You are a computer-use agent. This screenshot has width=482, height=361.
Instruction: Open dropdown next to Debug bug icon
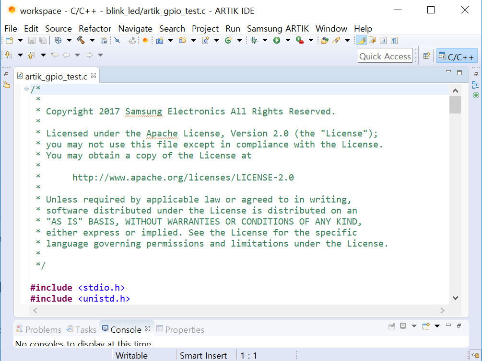(x=265, y=40)
